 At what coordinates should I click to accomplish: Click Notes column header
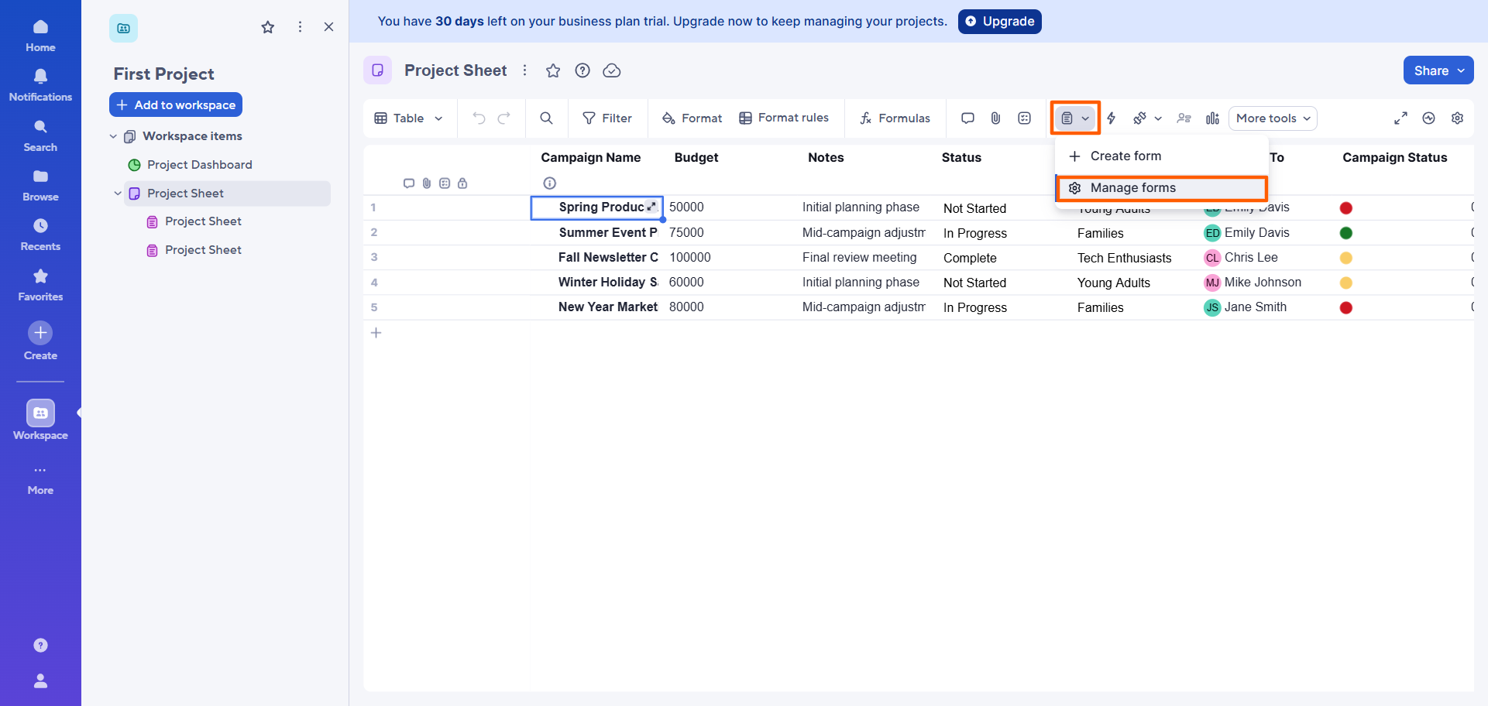click(826, 158)
